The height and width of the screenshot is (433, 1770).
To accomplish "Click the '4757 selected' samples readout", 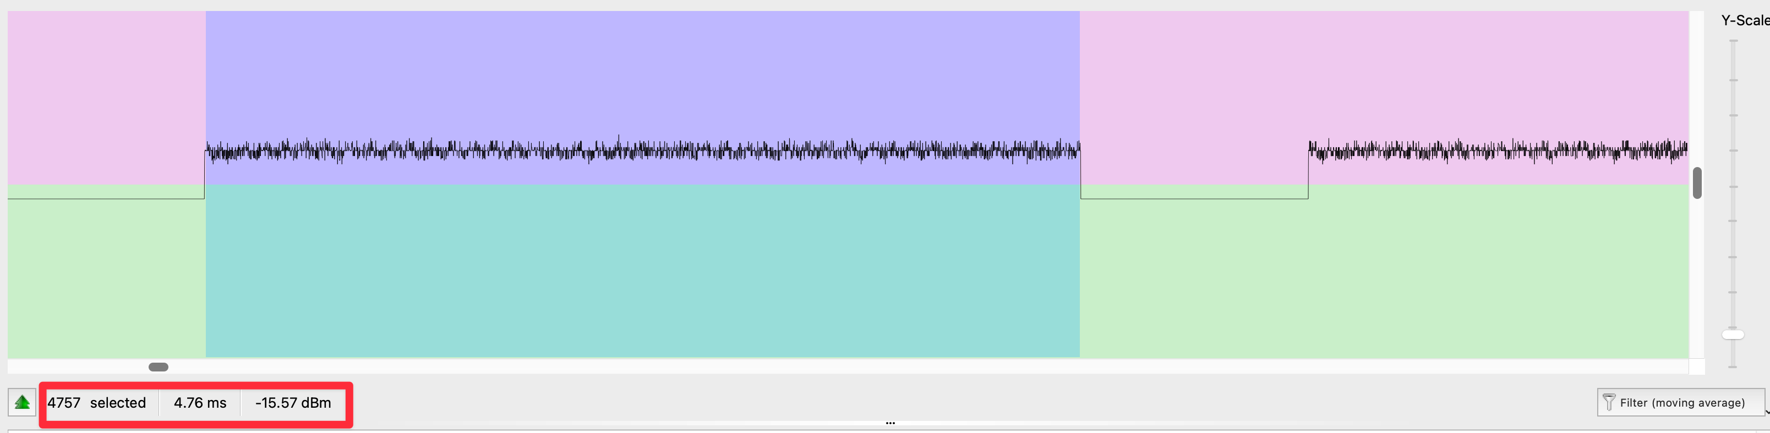I will click(97, 403).
